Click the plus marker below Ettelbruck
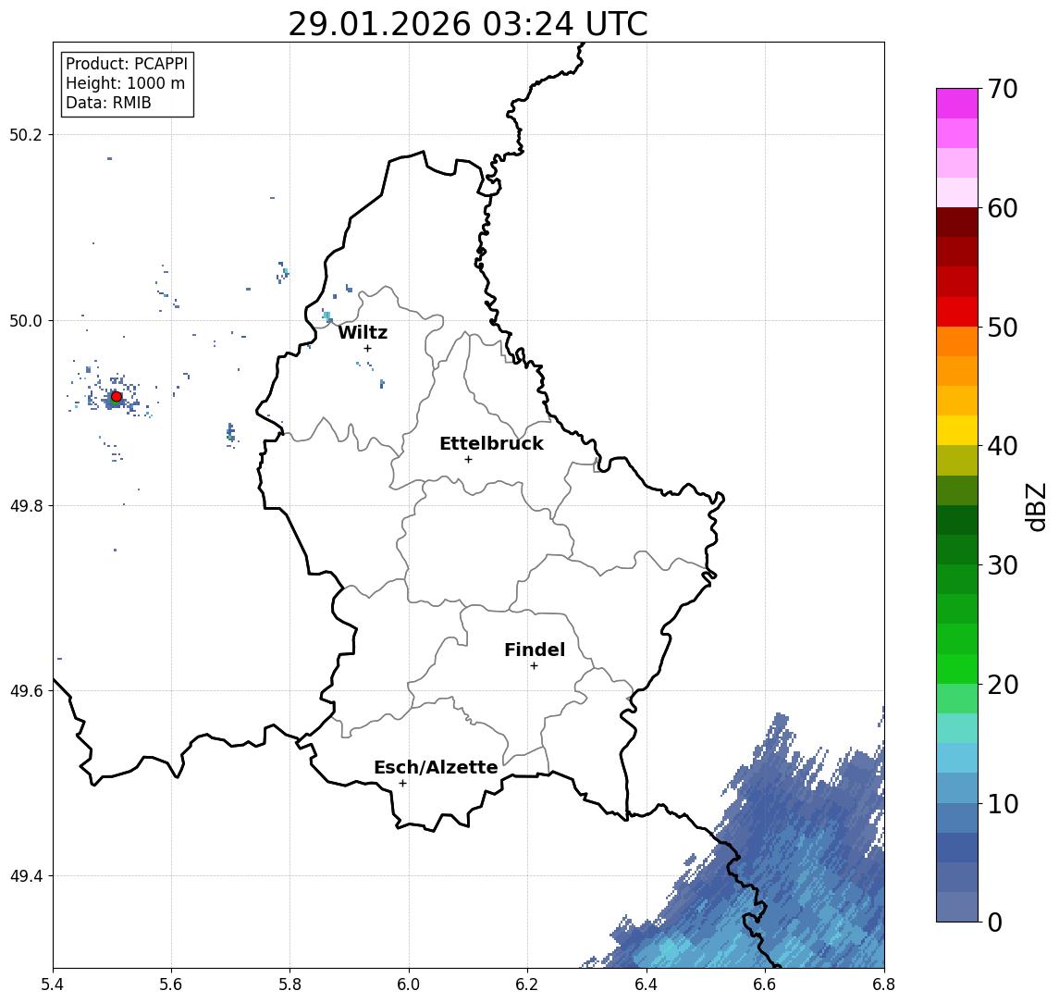 (468, 460)
